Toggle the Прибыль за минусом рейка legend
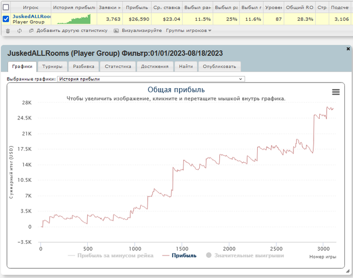 (110, 255)
